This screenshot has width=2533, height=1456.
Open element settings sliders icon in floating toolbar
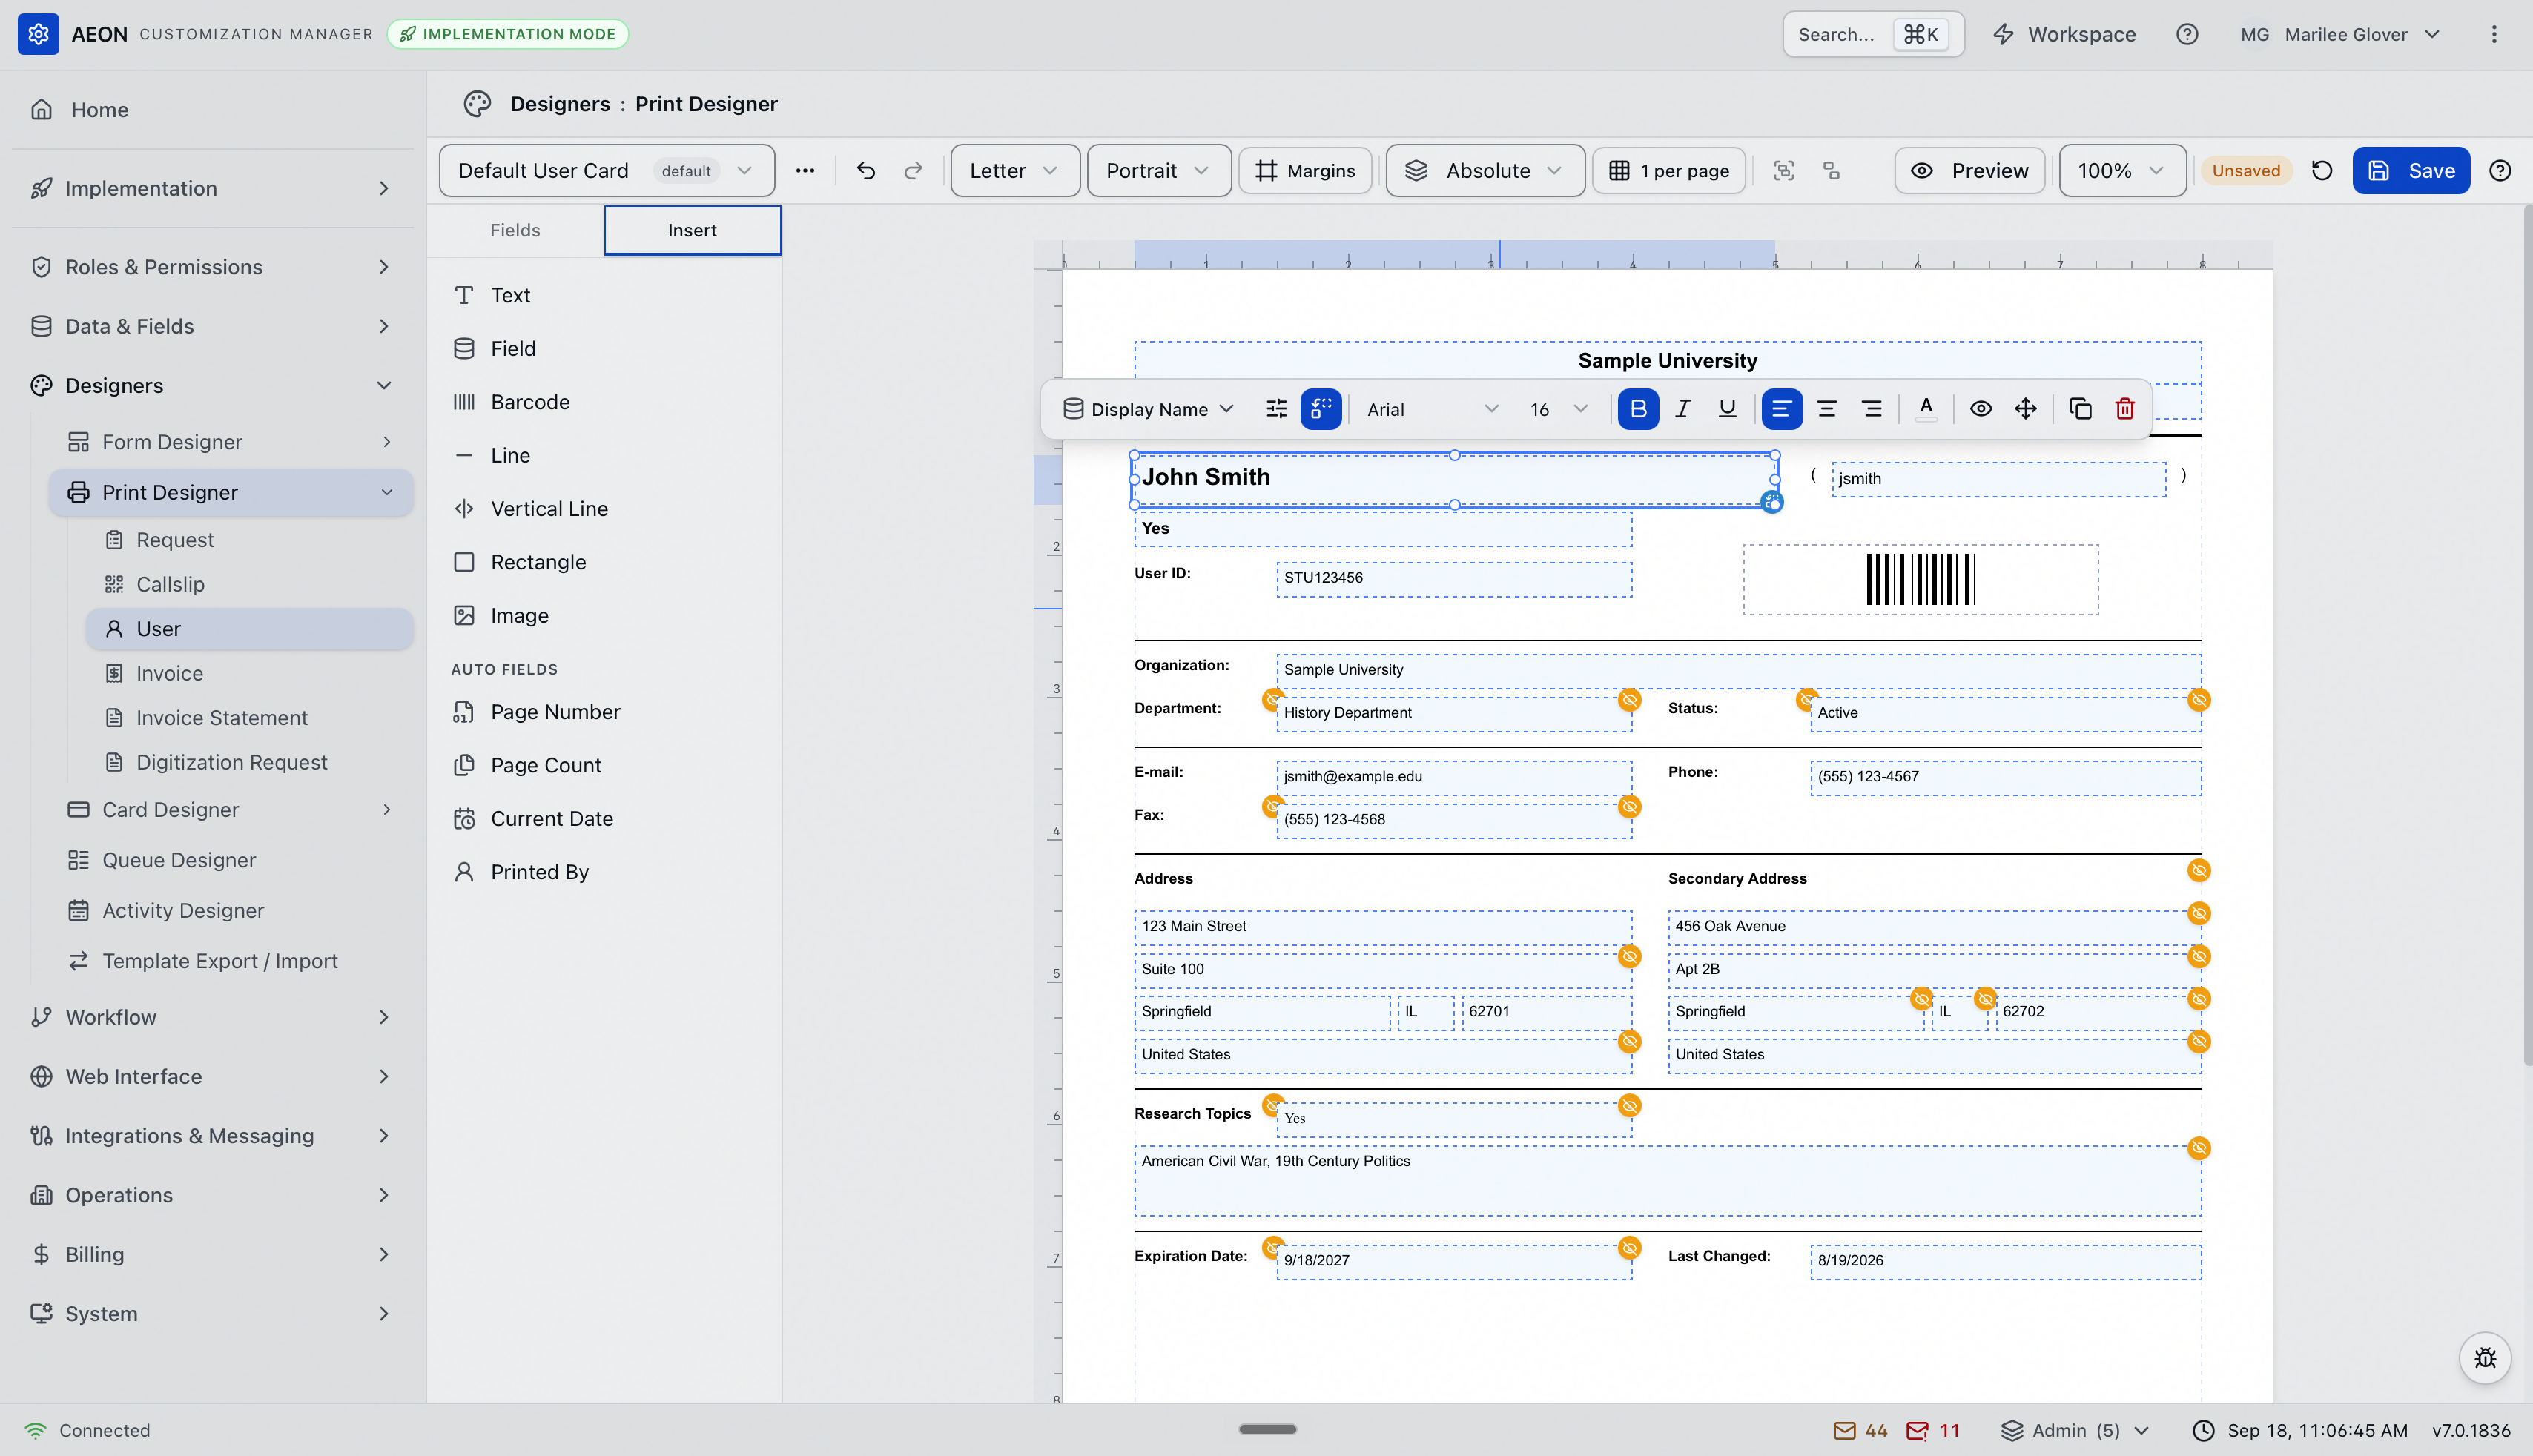point(1276,409)
